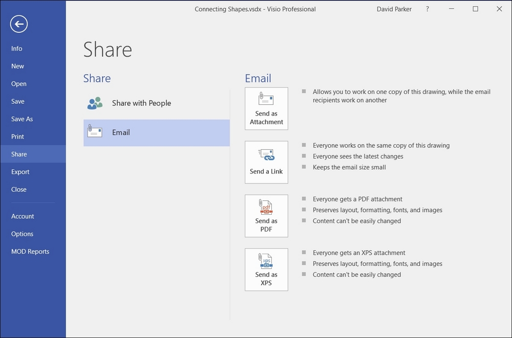Maximize the Visio window

[476, 9]
